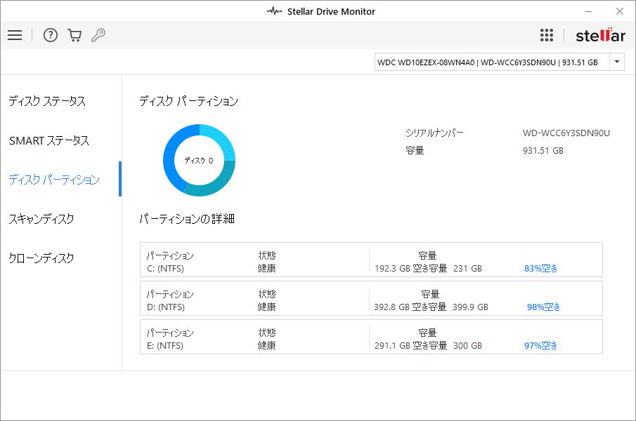Expand the drive selection dropdown arrow
The image size is (636, 421).
(x=616, y=62)
